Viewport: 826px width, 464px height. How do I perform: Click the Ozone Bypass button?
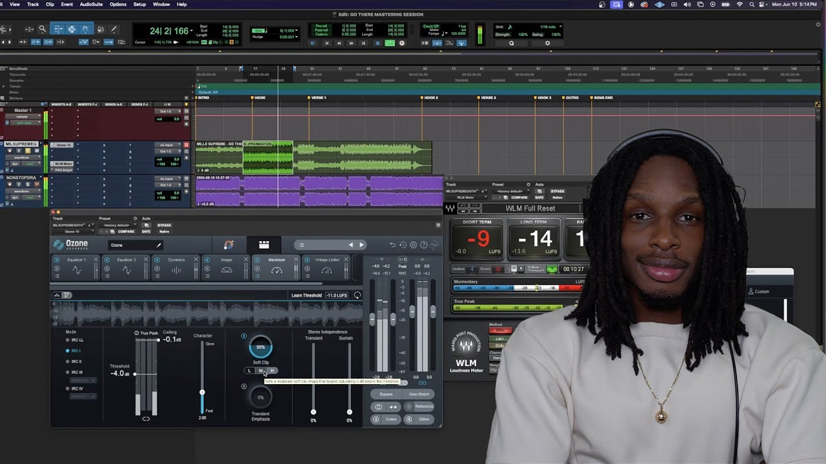click(x=386, y=394)
